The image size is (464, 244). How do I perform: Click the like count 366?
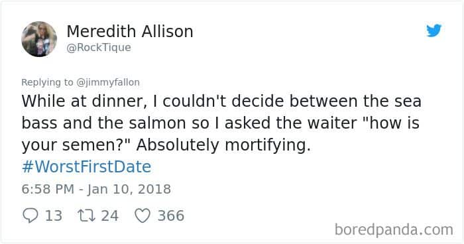171,215
